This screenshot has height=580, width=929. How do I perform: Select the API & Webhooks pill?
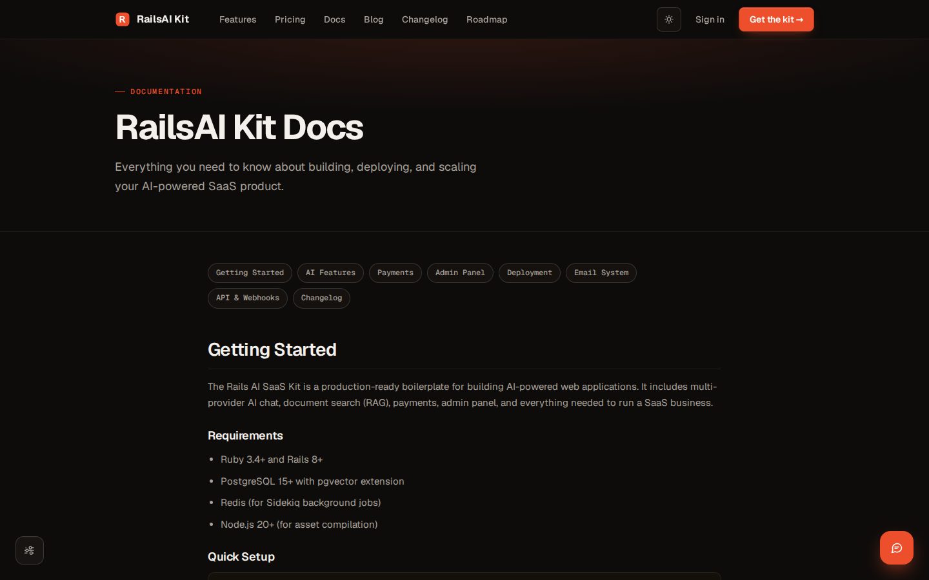[x=248, y=298]
